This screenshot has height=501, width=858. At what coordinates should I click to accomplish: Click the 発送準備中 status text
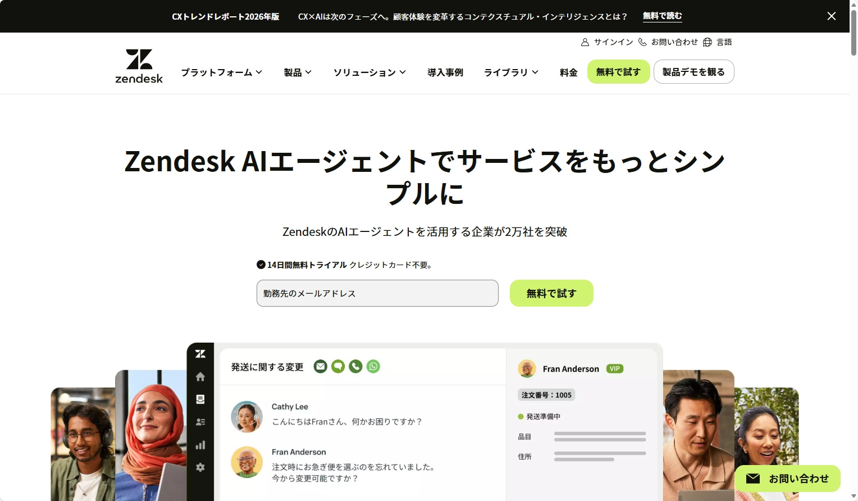543,417
